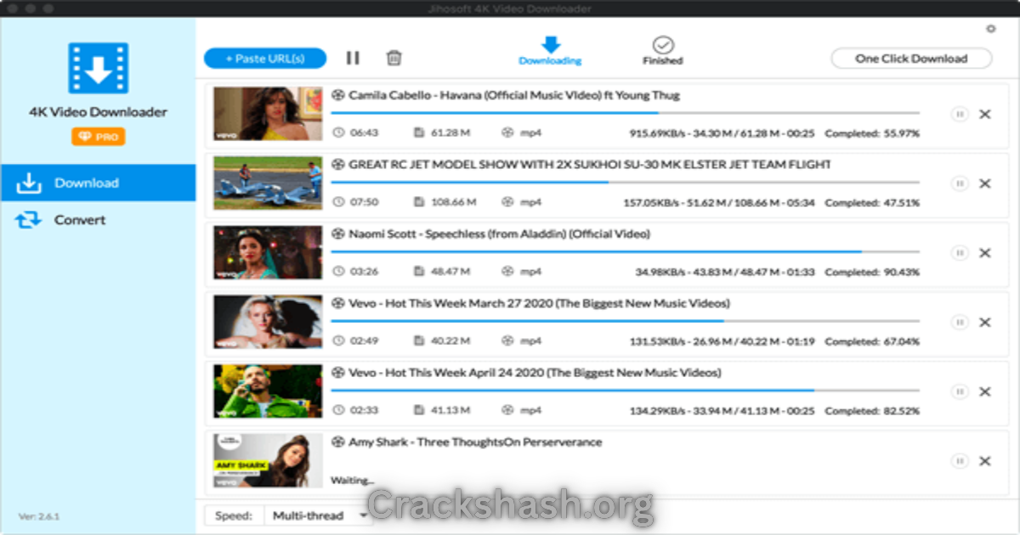Screen dimensions: 1020x535
Task: Open settings gear icon at top right
Action: [x=990, y=29]
